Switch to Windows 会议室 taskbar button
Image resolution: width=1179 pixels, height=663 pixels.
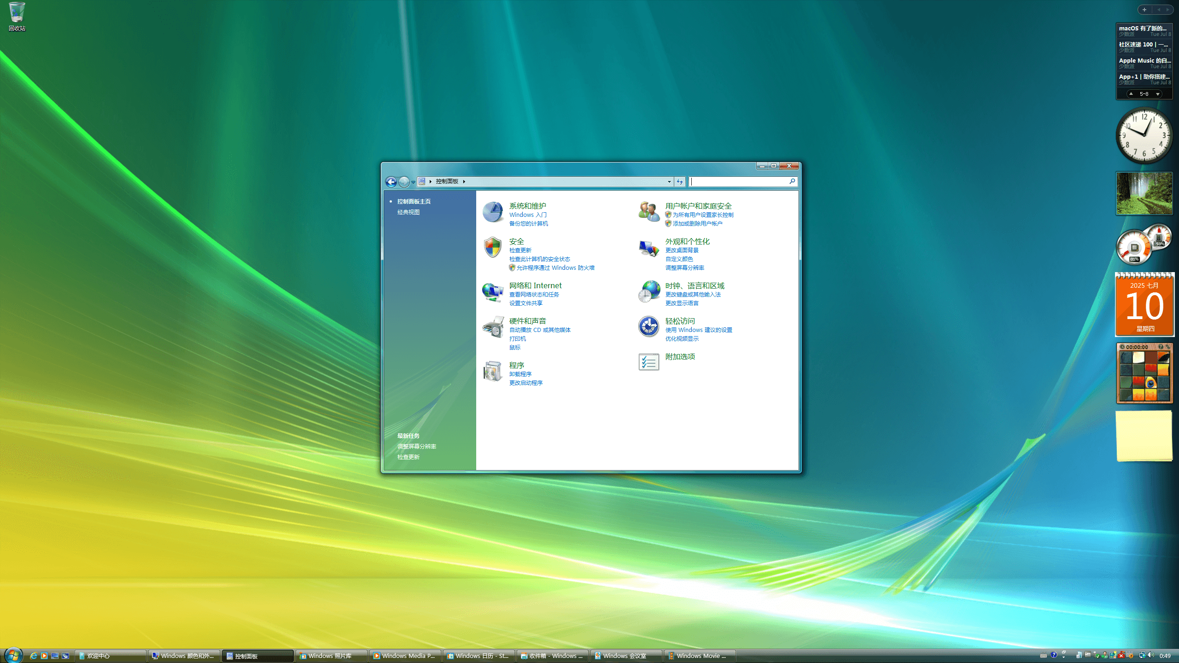626,656
